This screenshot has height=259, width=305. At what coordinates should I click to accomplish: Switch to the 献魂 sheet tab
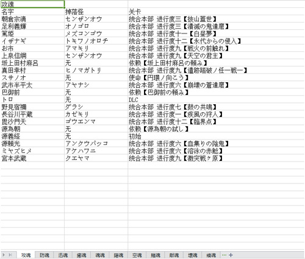pyautogui.click(x=174, y=255)
